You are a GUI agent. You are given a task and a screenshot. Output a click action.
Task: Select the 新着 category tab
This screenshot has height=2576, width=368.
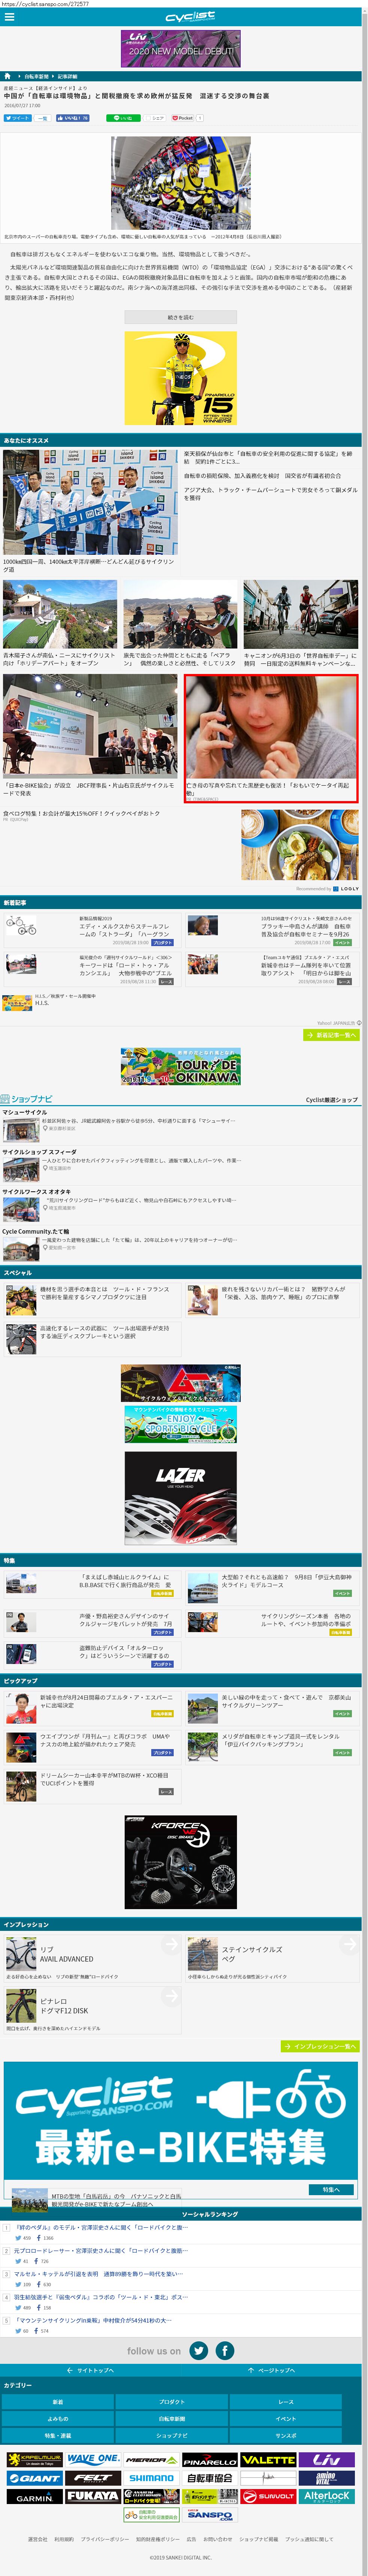point(58,2402)
